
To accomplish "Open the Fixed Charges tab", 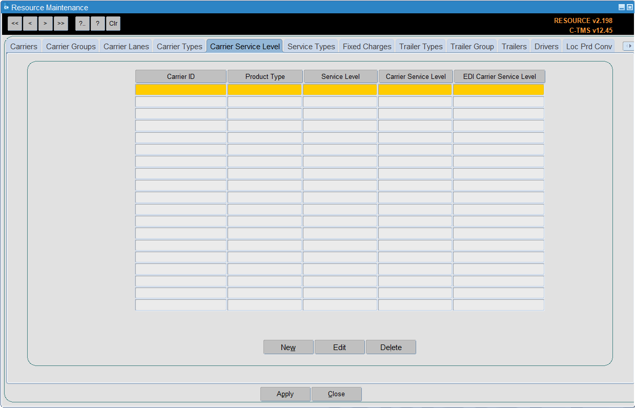I will pyautogui.click(x=367, y=46).
